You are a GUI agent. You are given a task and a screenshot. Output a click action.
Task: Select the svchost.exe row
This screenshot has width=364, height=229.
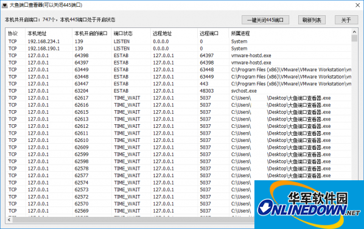(x=178, y=91)
